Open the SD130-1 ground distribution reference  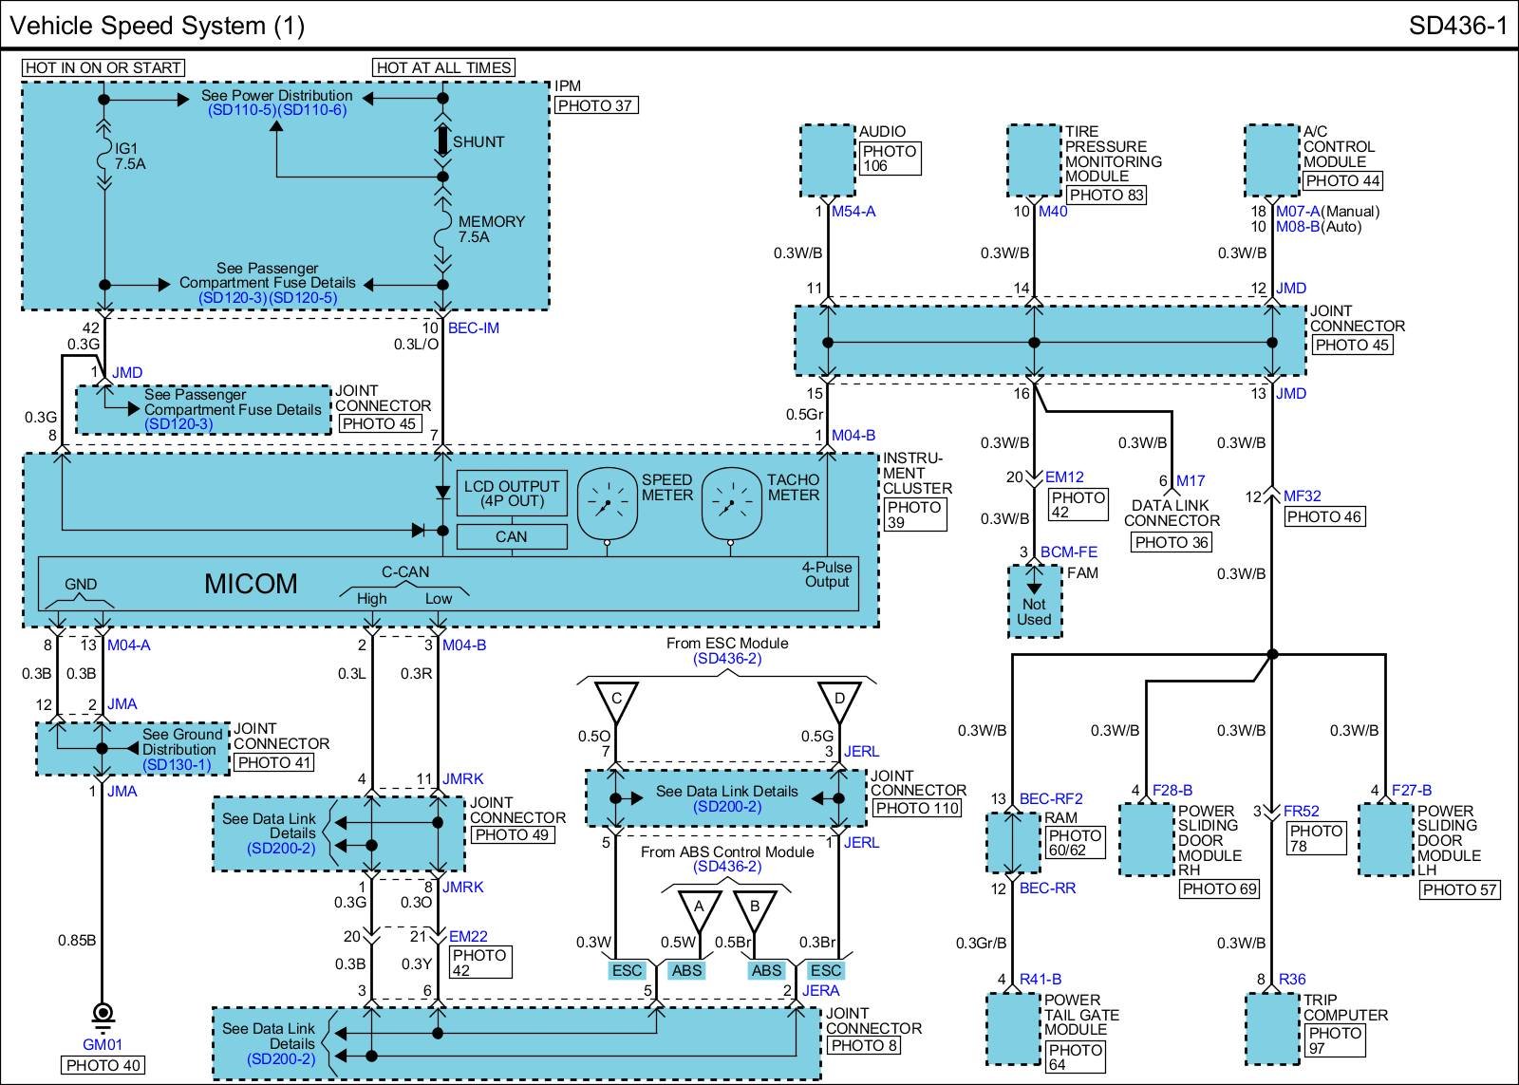click(177, 764)
